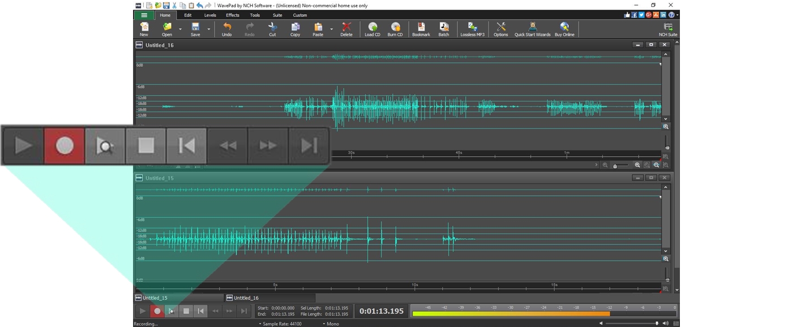Click the Facebook share icon
The image size is (792, 327).
pos(634,15)
